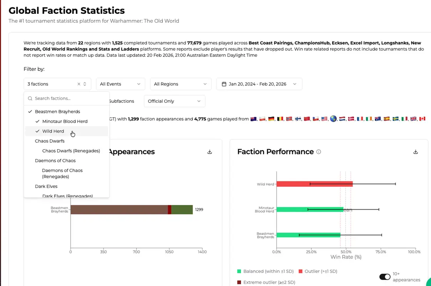Click the Wild Herd red performance bar

pos(314,184)
